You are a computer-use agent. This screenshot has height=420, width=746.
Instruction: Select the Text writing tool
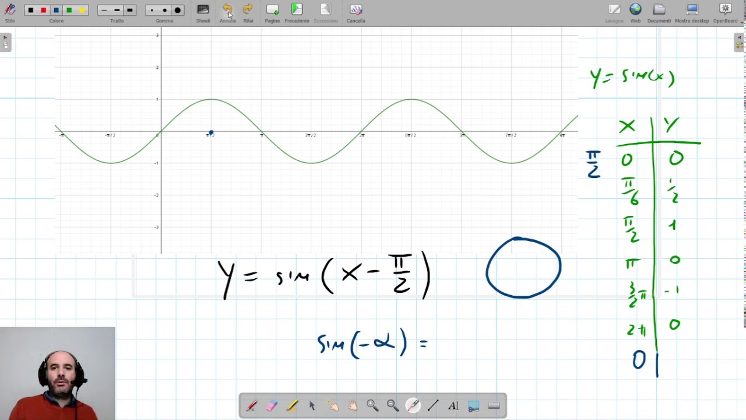(453, 406)
